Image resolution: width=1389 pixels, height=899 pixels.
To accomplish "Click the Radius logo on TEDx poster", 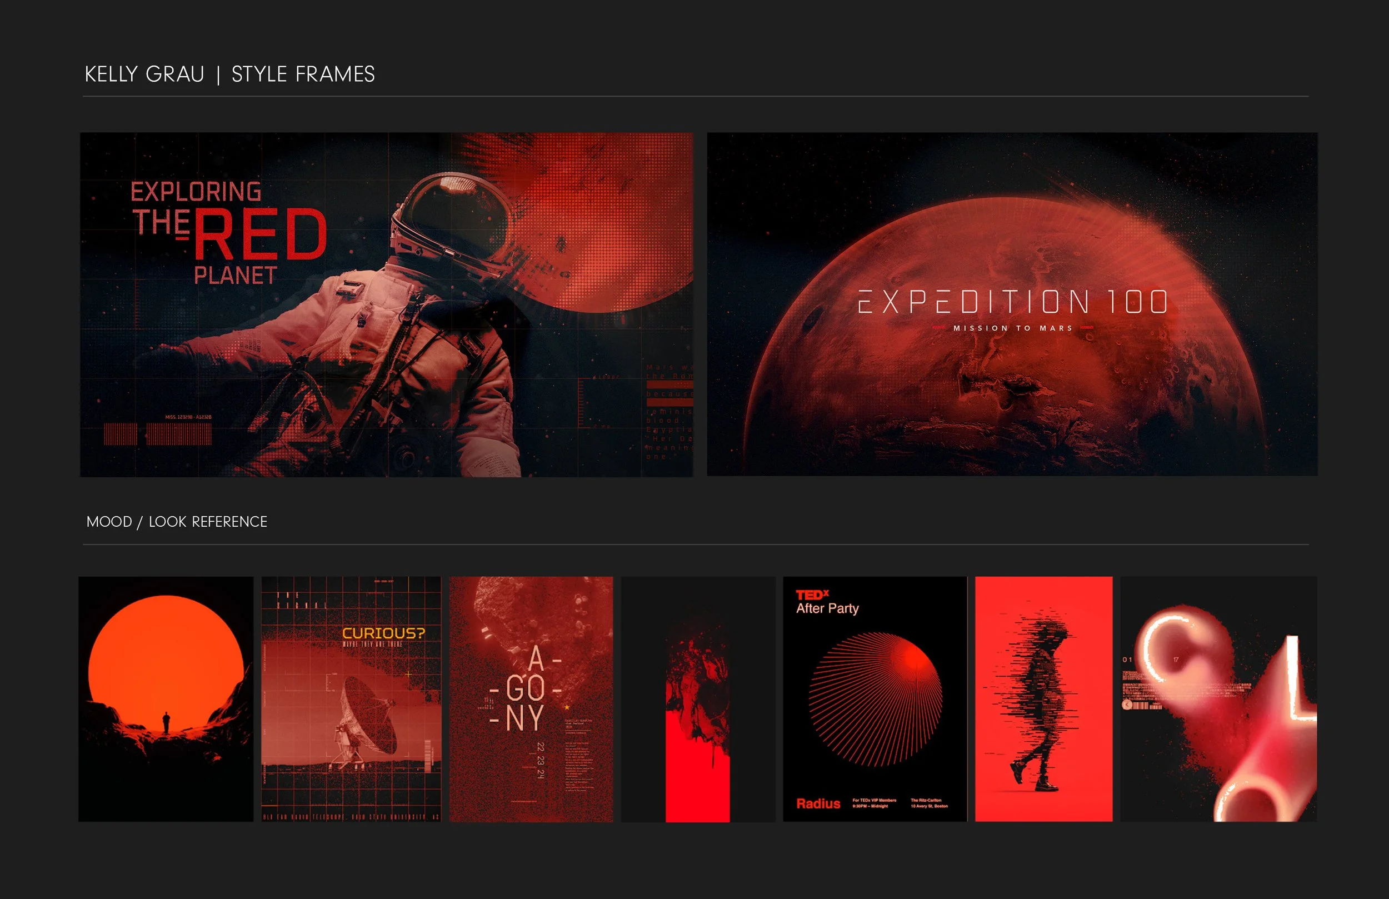I will point(818,804).
